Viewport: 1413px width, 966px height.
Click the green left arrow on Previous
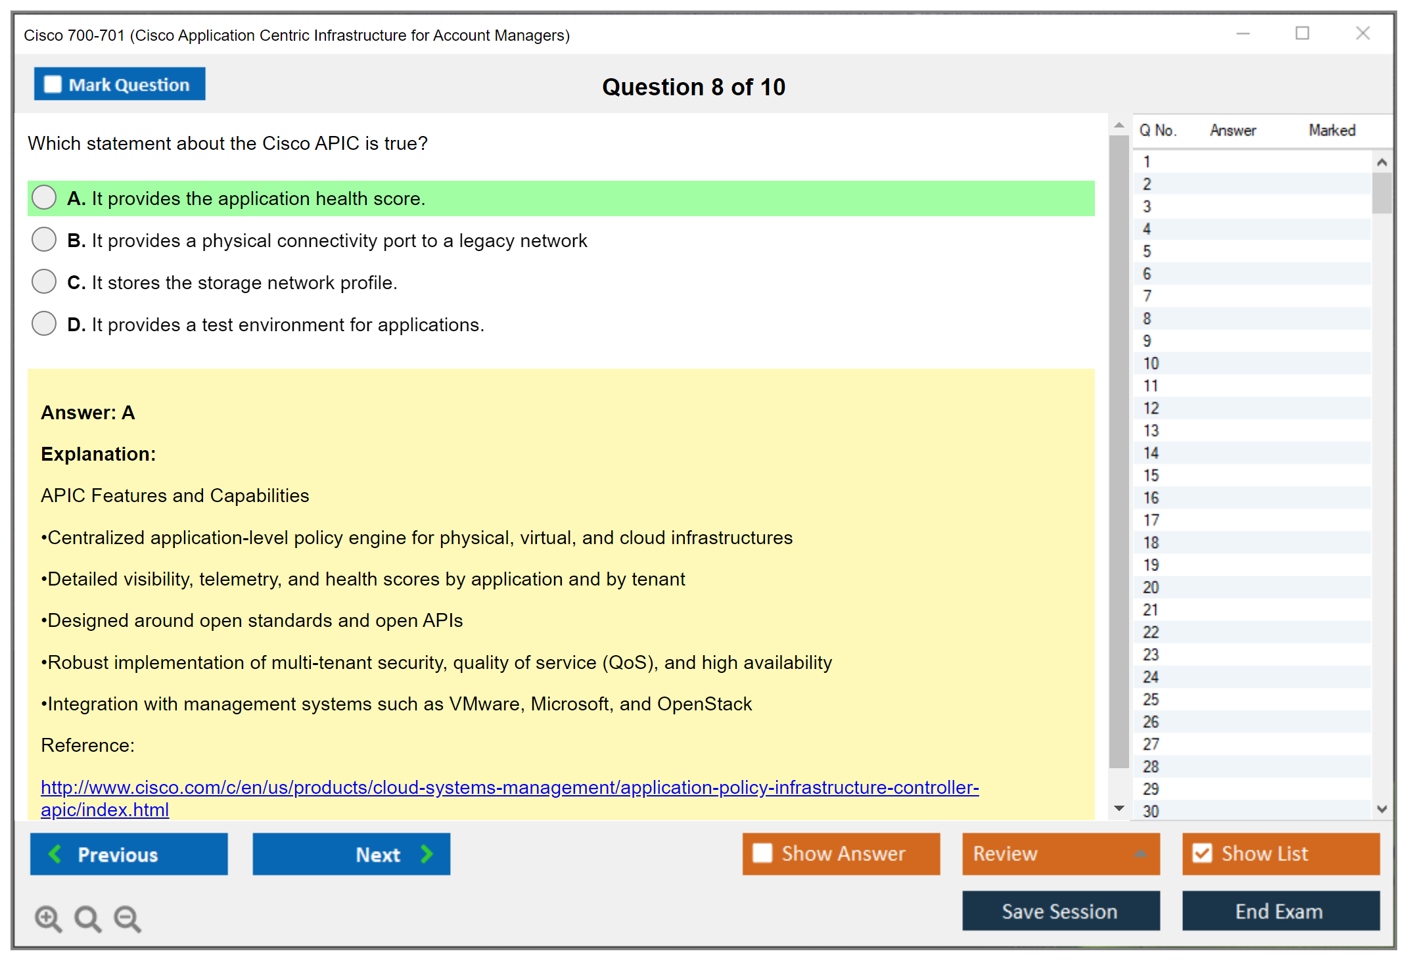coord(55,854)
